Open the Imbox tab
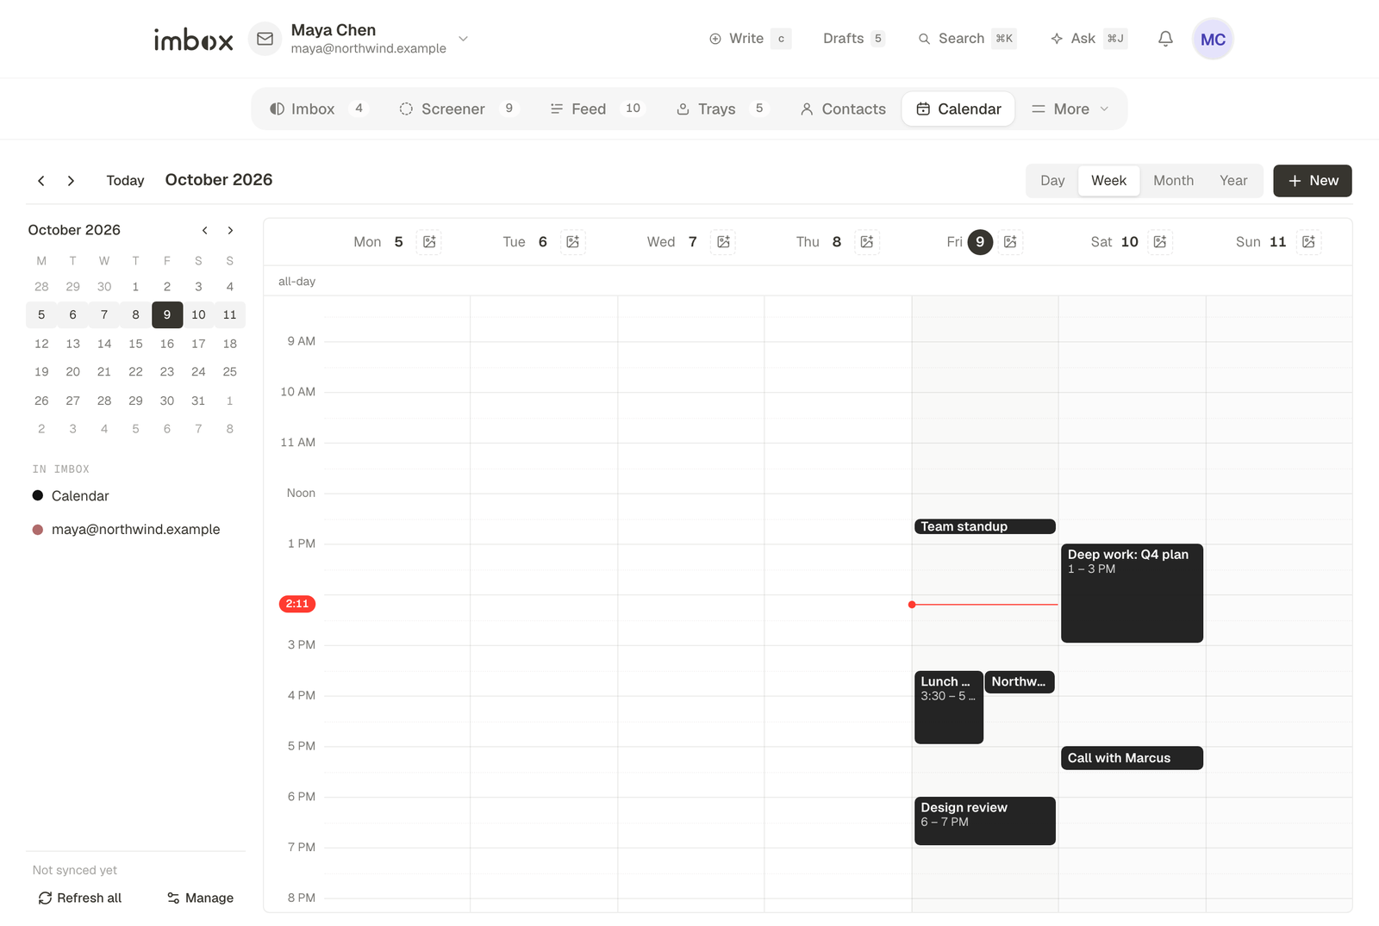 318,109
